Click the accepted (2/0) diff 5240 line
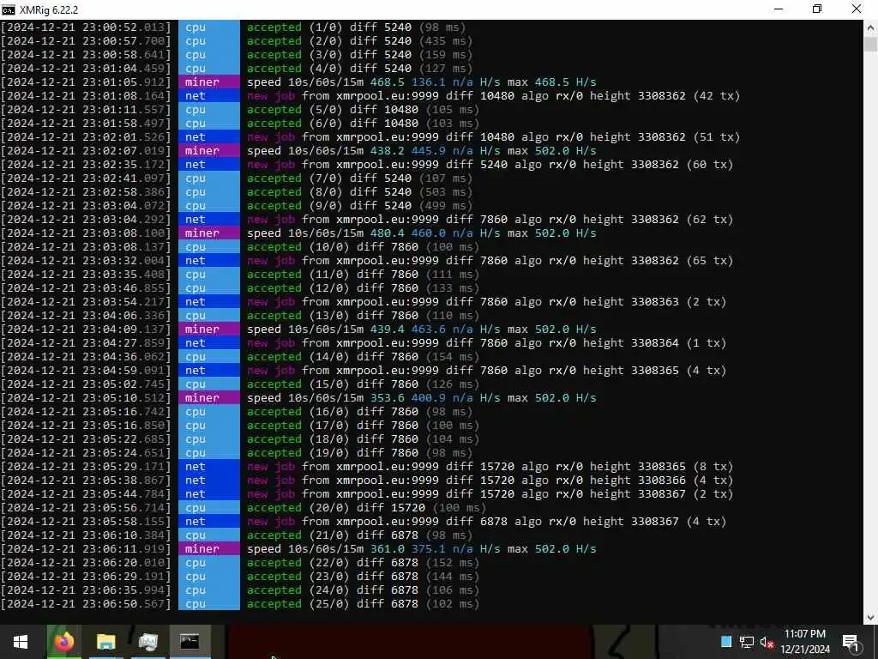The width and height of the screenshot is (878, 659). click(x=237, y=41)
